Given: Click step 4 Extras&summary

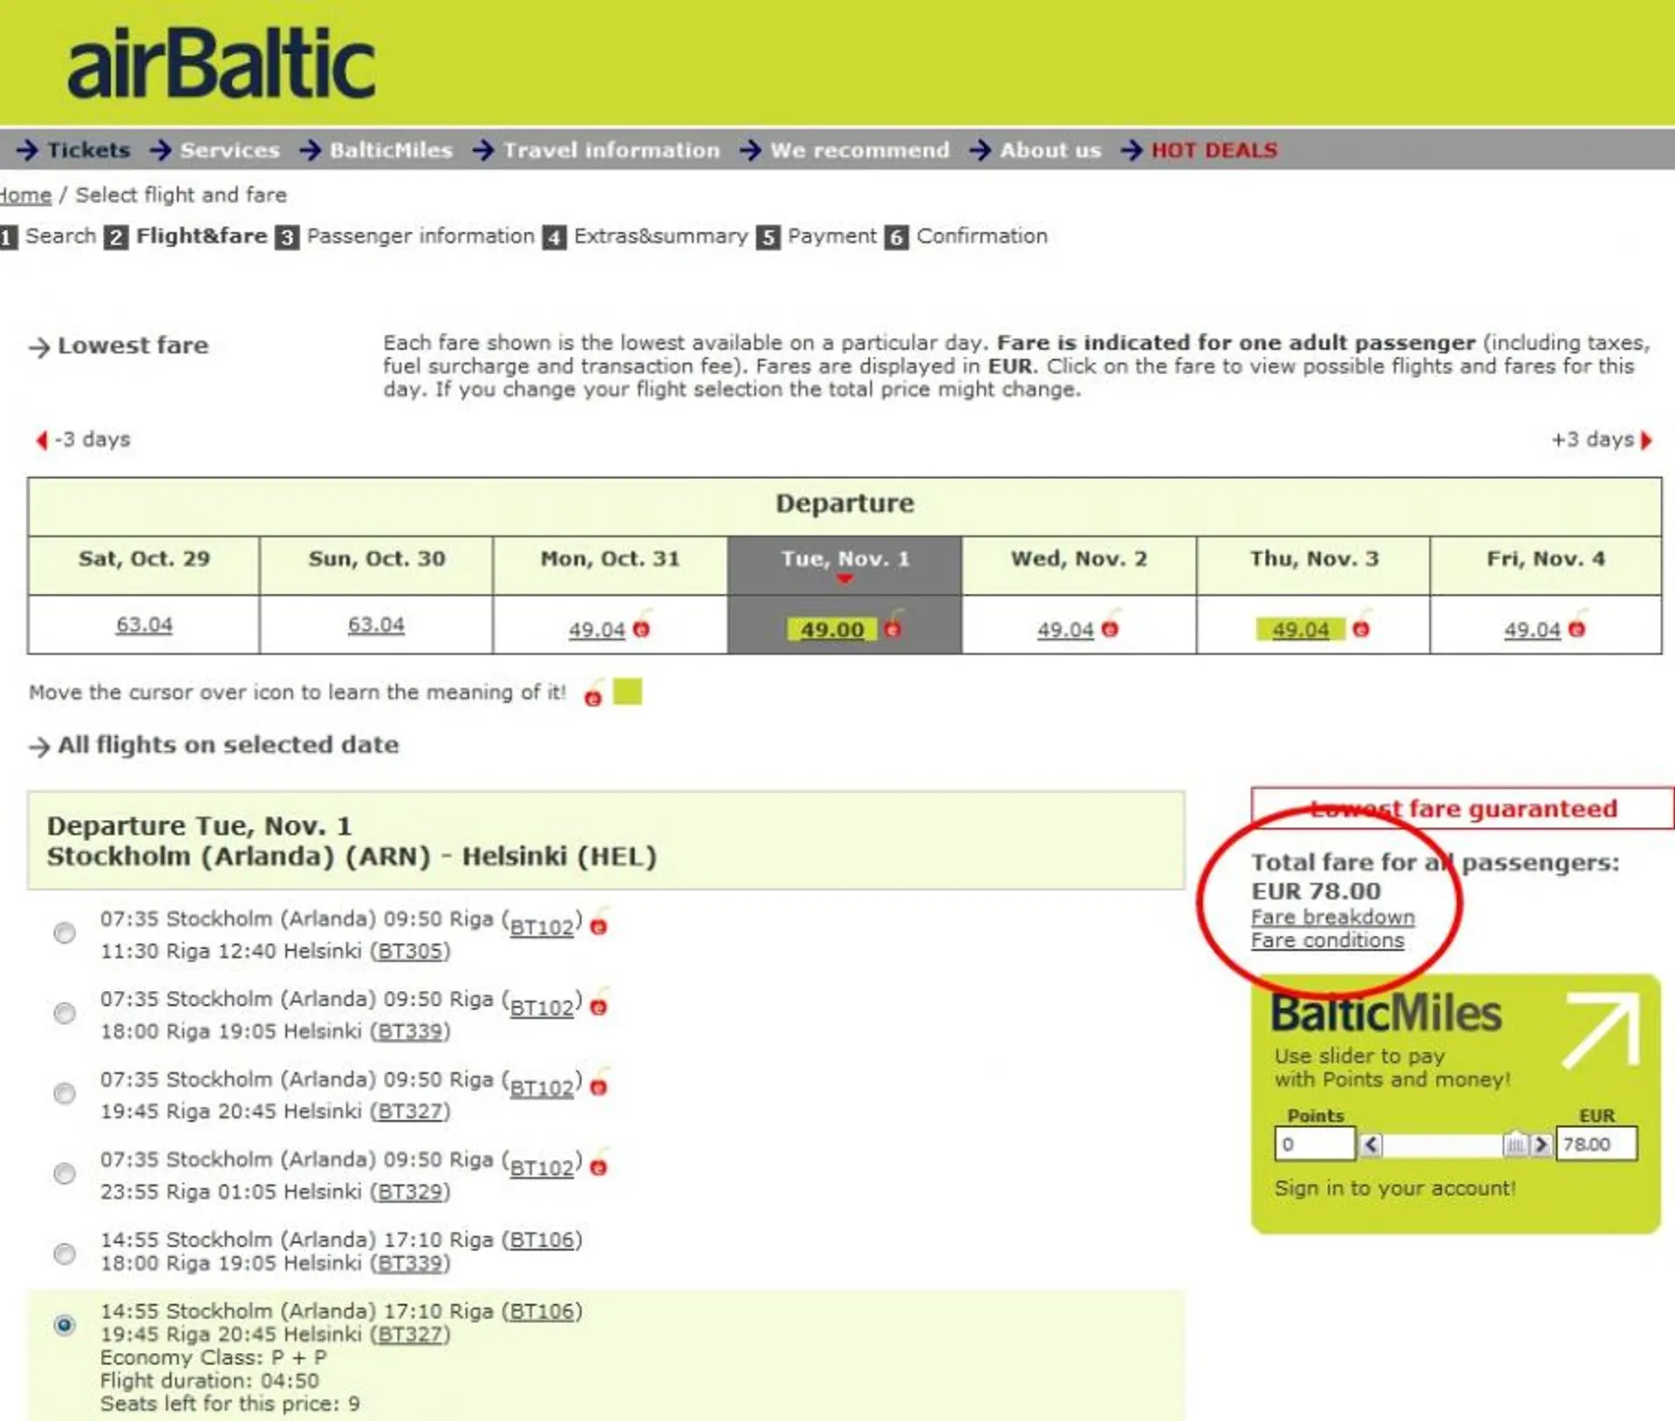Looking at the screenshot, I should (660, 236).
